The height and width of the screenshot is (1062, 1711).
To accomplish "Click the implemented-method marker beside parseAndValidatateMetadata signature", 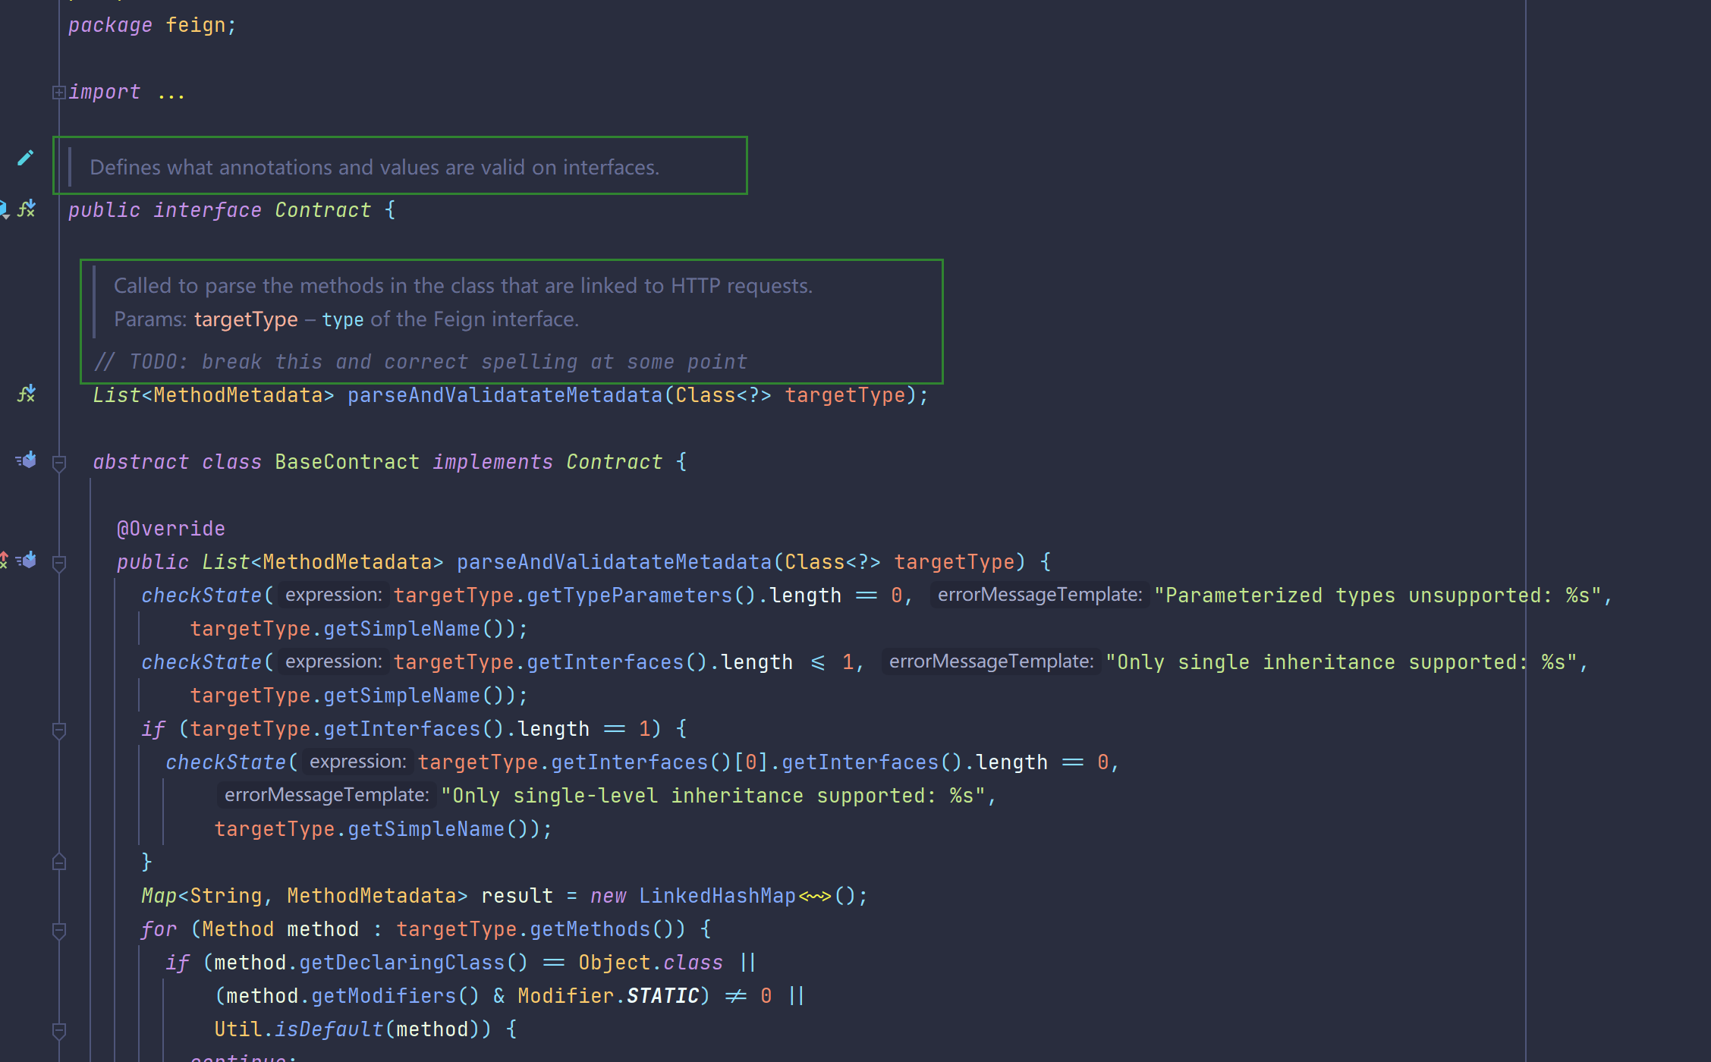I will point(27,394).
